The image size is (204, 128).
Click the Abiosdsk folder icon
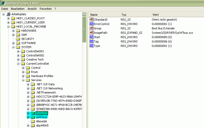pyautogui.click(x=33, y=121)
